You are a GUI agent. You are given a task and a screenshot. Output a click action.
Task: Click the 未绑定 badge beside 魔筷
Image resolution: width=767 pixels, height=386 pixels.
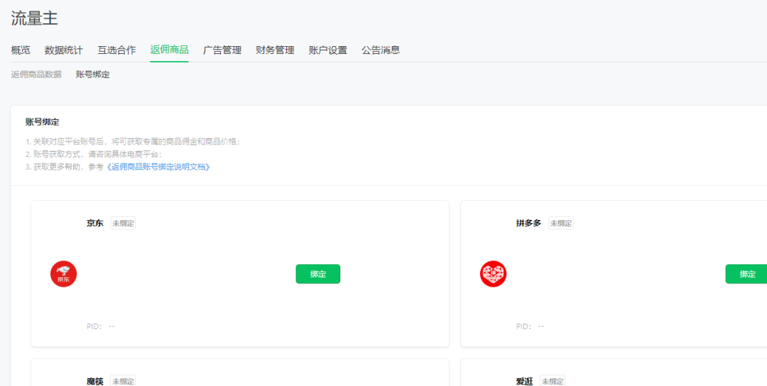point(123,381)
